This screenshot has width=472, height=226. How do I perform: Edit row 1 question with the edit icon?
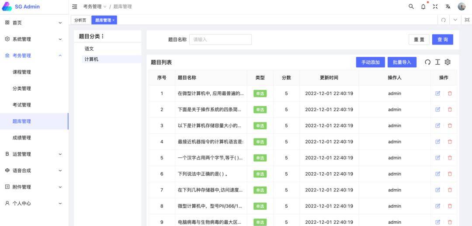[x=437, y=94]
